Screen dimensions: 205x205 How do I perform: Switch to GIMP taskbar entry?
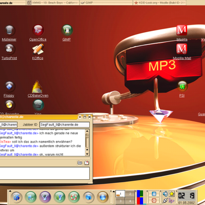tap(106, 3)
